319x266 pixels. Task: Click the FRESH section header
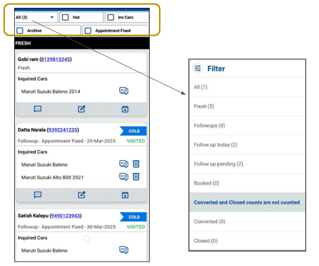82,43
